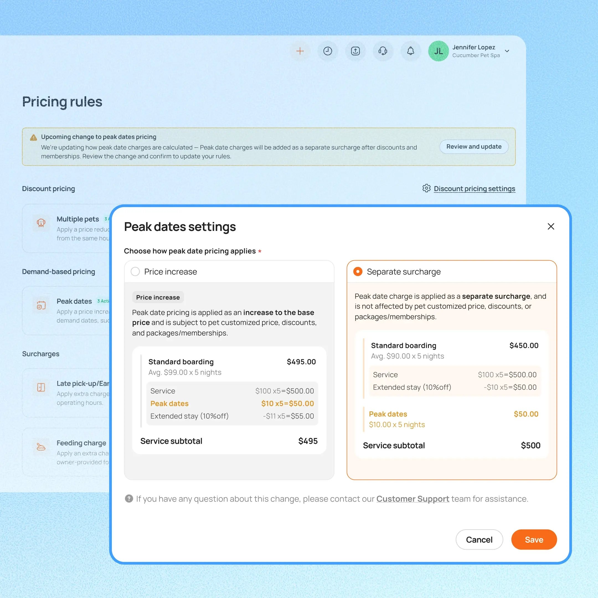Open the Customer Support link
Viewport: 598px width, 598px height.
[x=413, y=499]
